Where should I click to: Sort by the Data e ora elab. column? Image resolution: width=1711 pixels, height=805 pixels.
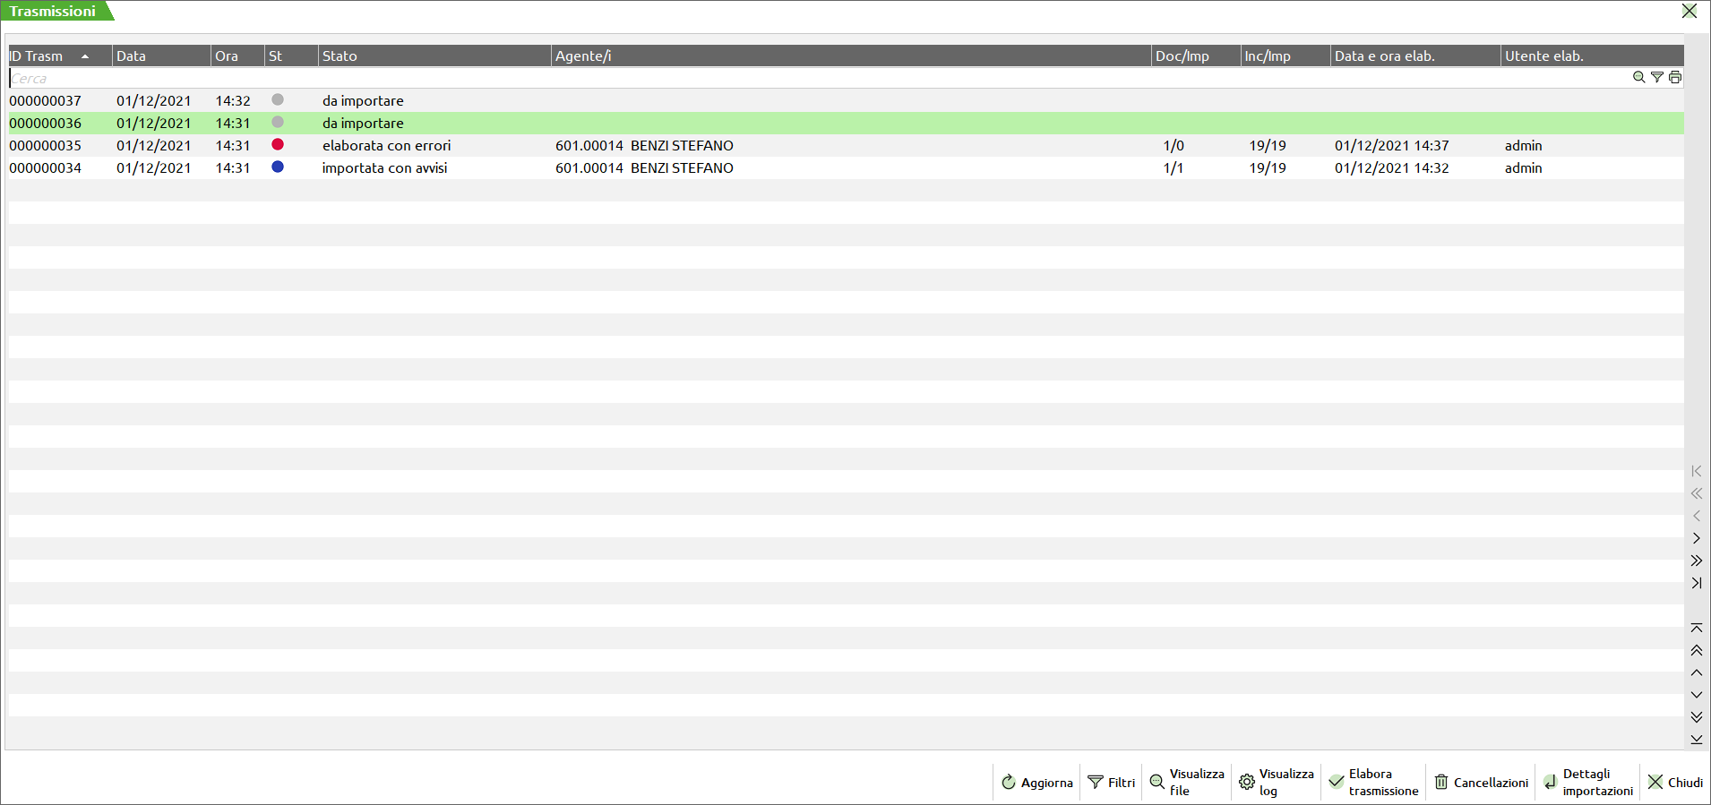1385,56
